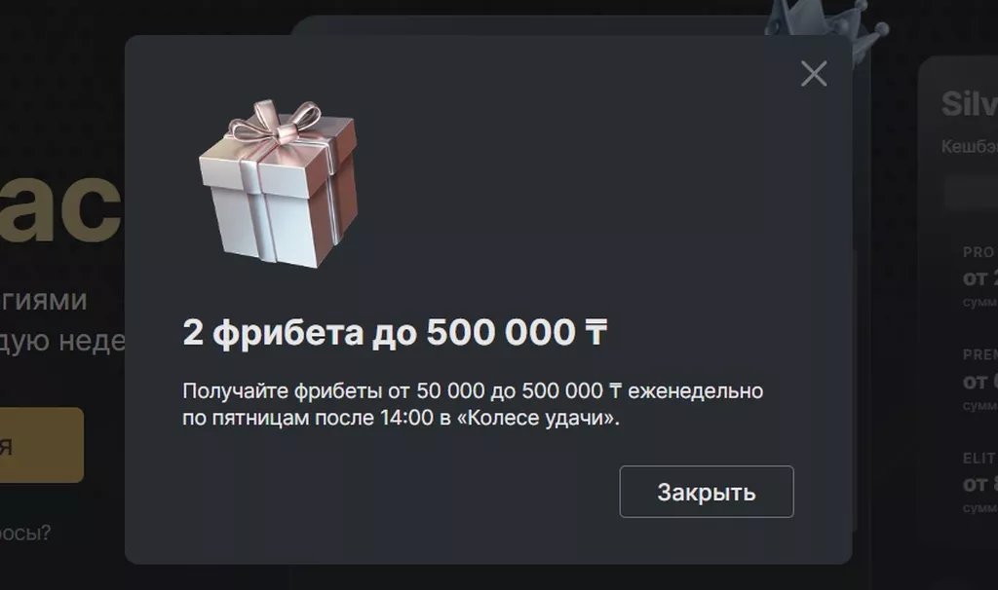
Task: Close the freebet popup with the X icon
Action: coord(814,74)
